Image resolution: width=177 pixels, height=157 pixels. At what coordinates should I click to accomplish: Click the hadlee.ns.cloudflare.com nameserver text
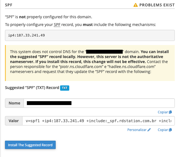pos(132,67)
